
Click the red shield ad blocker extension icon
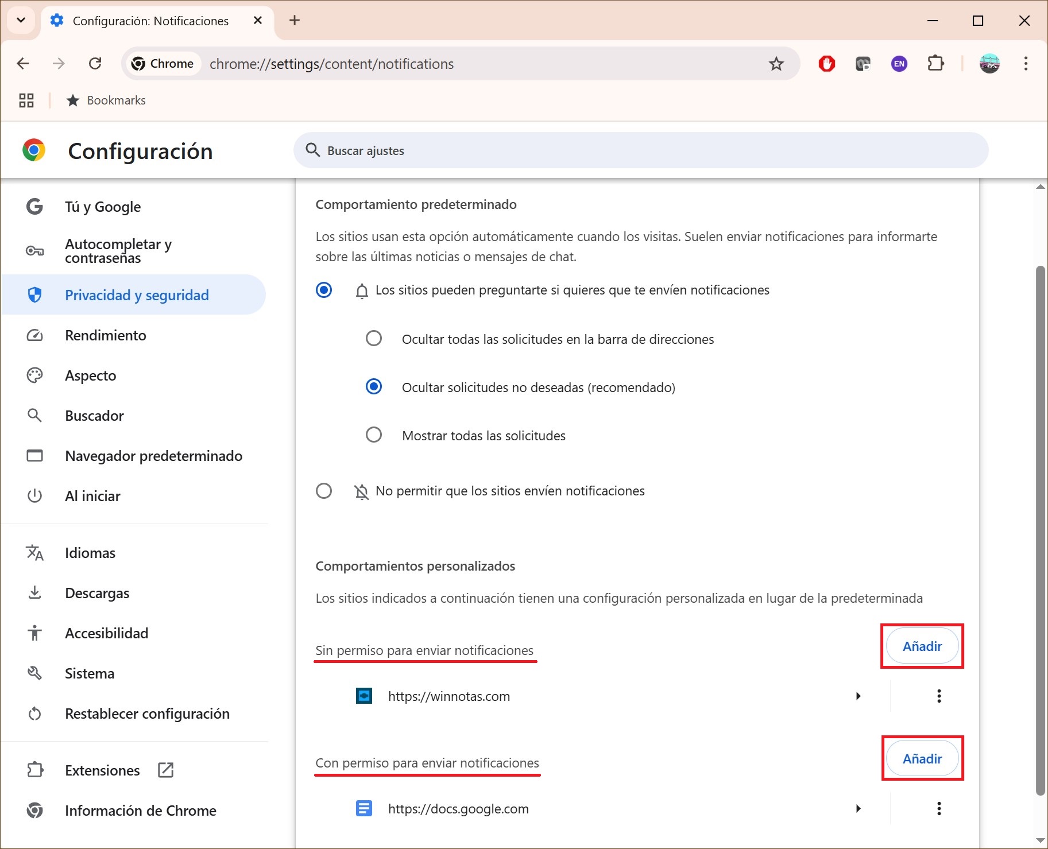(826, 64)
